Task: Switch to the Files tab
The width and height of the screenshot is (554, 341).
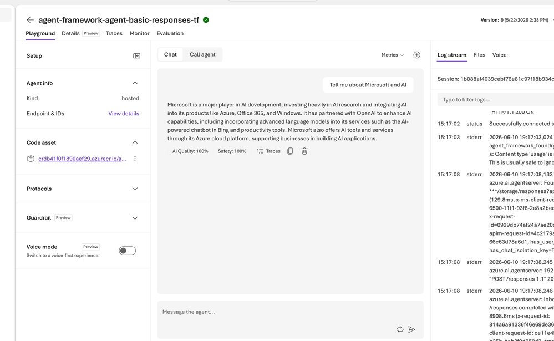Action: pos(480,55)
